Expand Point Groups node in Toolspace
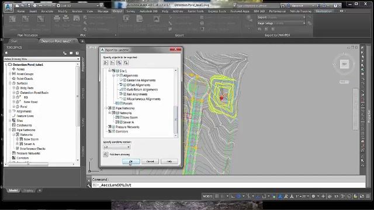This screenshot has height=210, width=374. [11, 74]
